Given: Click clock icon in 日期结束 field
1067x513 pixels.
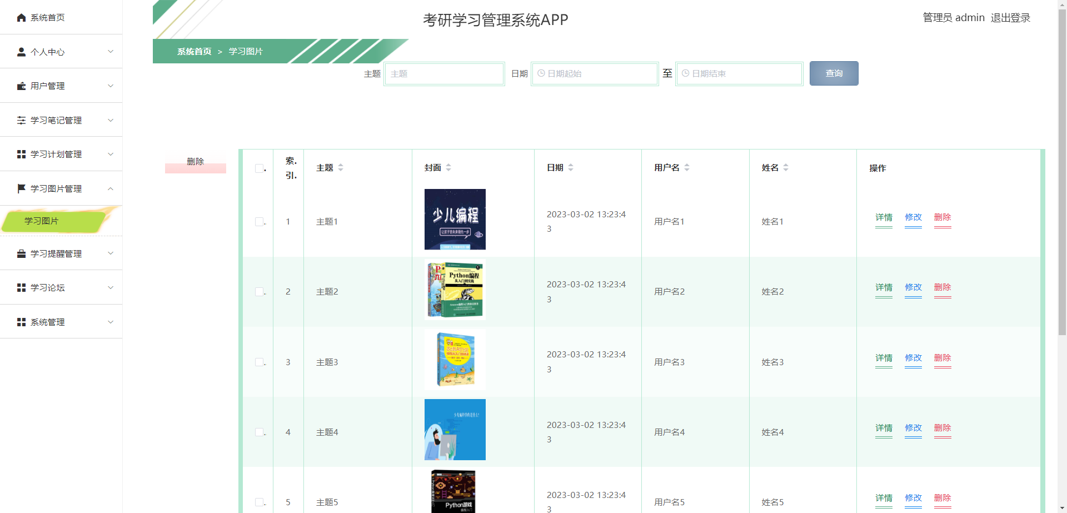Looking at the screenshot, I should [x=686, y=73].
